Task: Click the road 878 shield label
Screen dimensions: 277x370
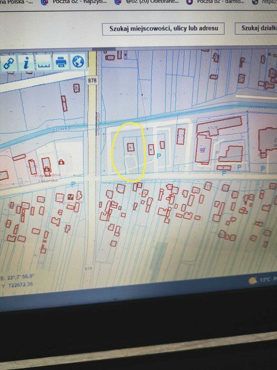Action: coord(92,80)
